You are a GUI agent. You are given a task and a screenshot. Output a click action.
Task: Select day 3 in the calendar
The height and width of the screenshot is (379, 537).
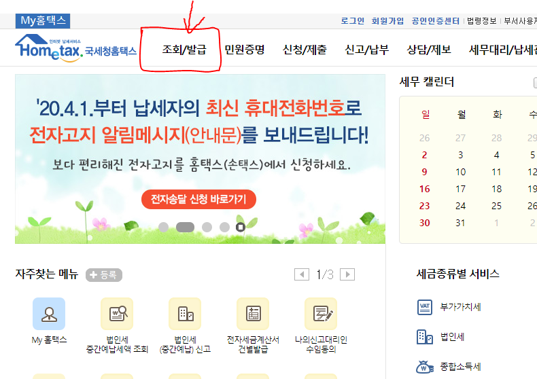click(461, 155)
